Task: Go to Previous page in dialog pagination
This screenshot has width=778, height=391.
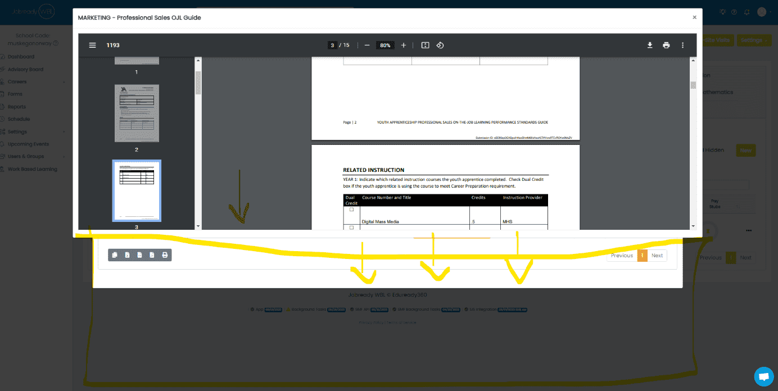Action: tap(622, 256)
